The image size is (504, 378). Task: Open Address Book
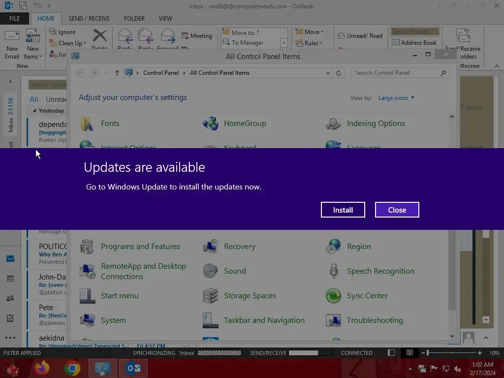pos(414,42)
